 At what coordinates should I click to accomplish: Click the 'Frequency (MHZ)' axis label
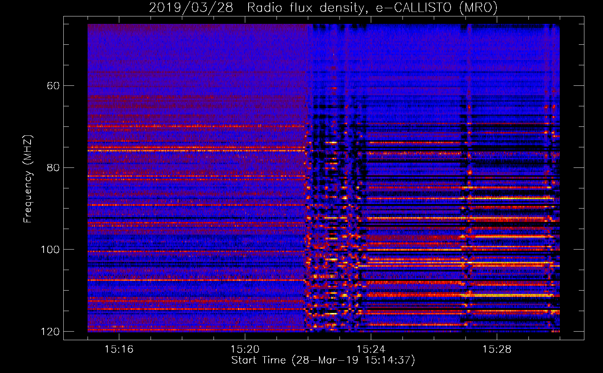pos(28,179)
